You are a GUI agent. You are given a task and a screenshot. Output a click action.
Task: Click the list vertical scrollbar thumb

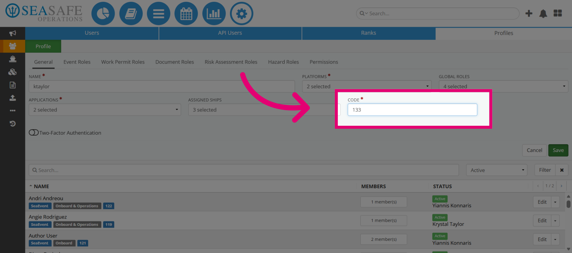click(568, 204)
